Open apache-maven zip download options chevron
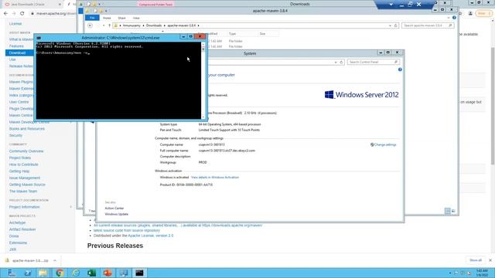 click(x=55, y=261)
